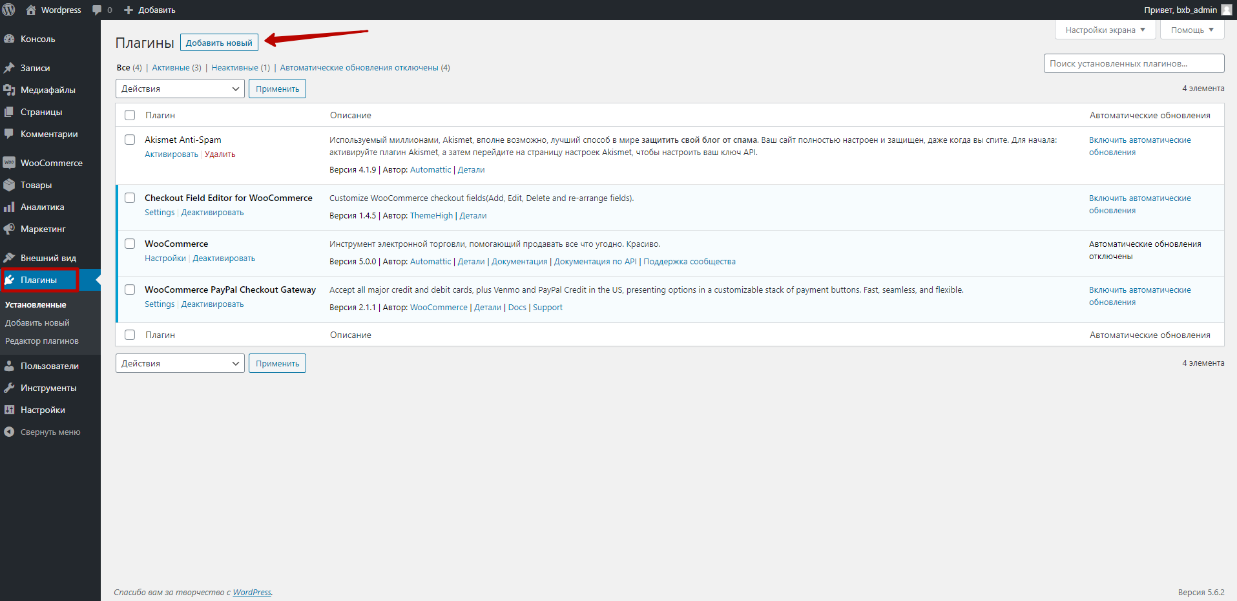1237x601 pixels.
Task: Tick the Checkout Field Editor checkbox
Action: pyautogui.click(x=130, y=198)
